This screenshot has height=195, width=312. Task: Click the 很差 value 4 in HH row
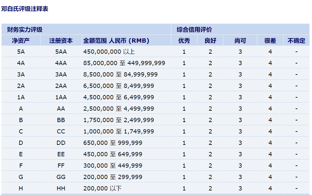270,188
